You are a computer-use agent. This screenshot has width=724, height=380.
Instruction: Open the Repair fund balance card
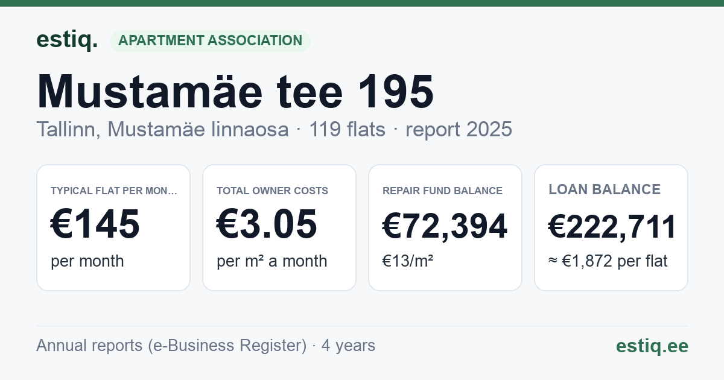445,227
